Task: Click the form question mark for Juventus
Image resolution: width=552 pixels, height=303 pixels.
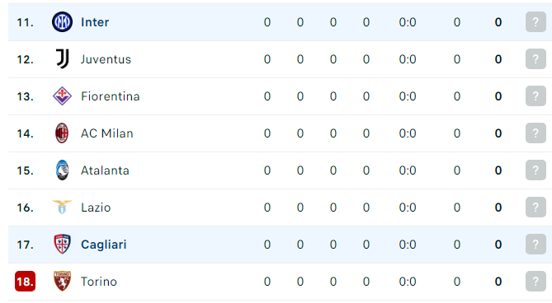Action: click(535, 58)
